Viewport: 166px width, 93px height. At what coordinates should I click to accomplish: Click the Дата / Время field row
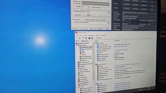(x=101, y=60)
